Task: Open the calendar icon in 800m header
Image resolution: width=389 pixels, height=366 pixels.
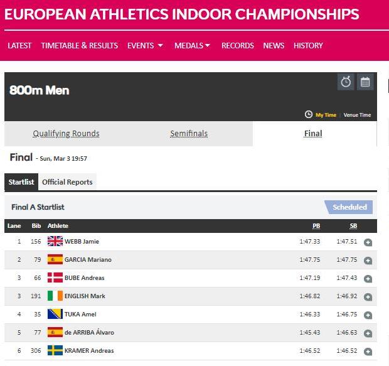Action: (365, 82)
